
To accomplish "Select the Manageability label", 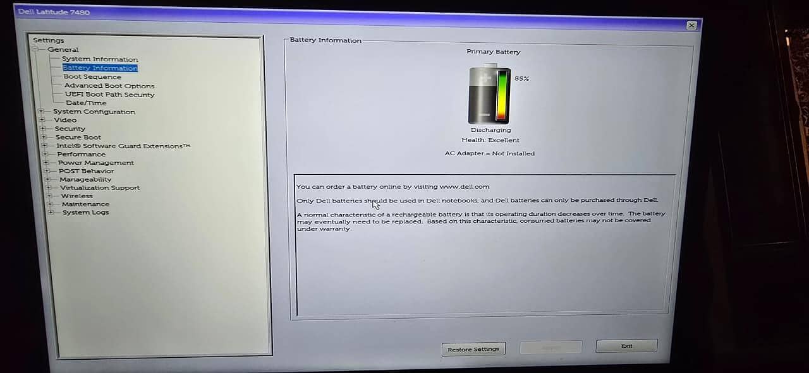I will [86, 179].
